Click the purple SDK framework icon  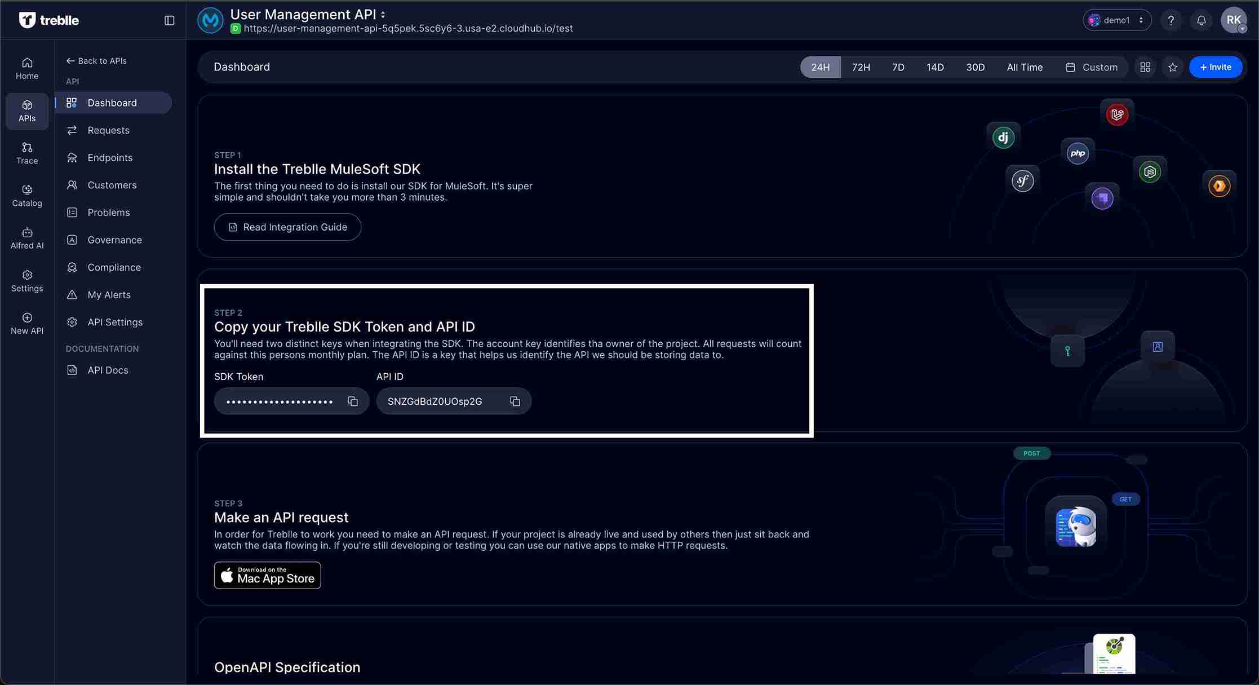[1102, 198]
